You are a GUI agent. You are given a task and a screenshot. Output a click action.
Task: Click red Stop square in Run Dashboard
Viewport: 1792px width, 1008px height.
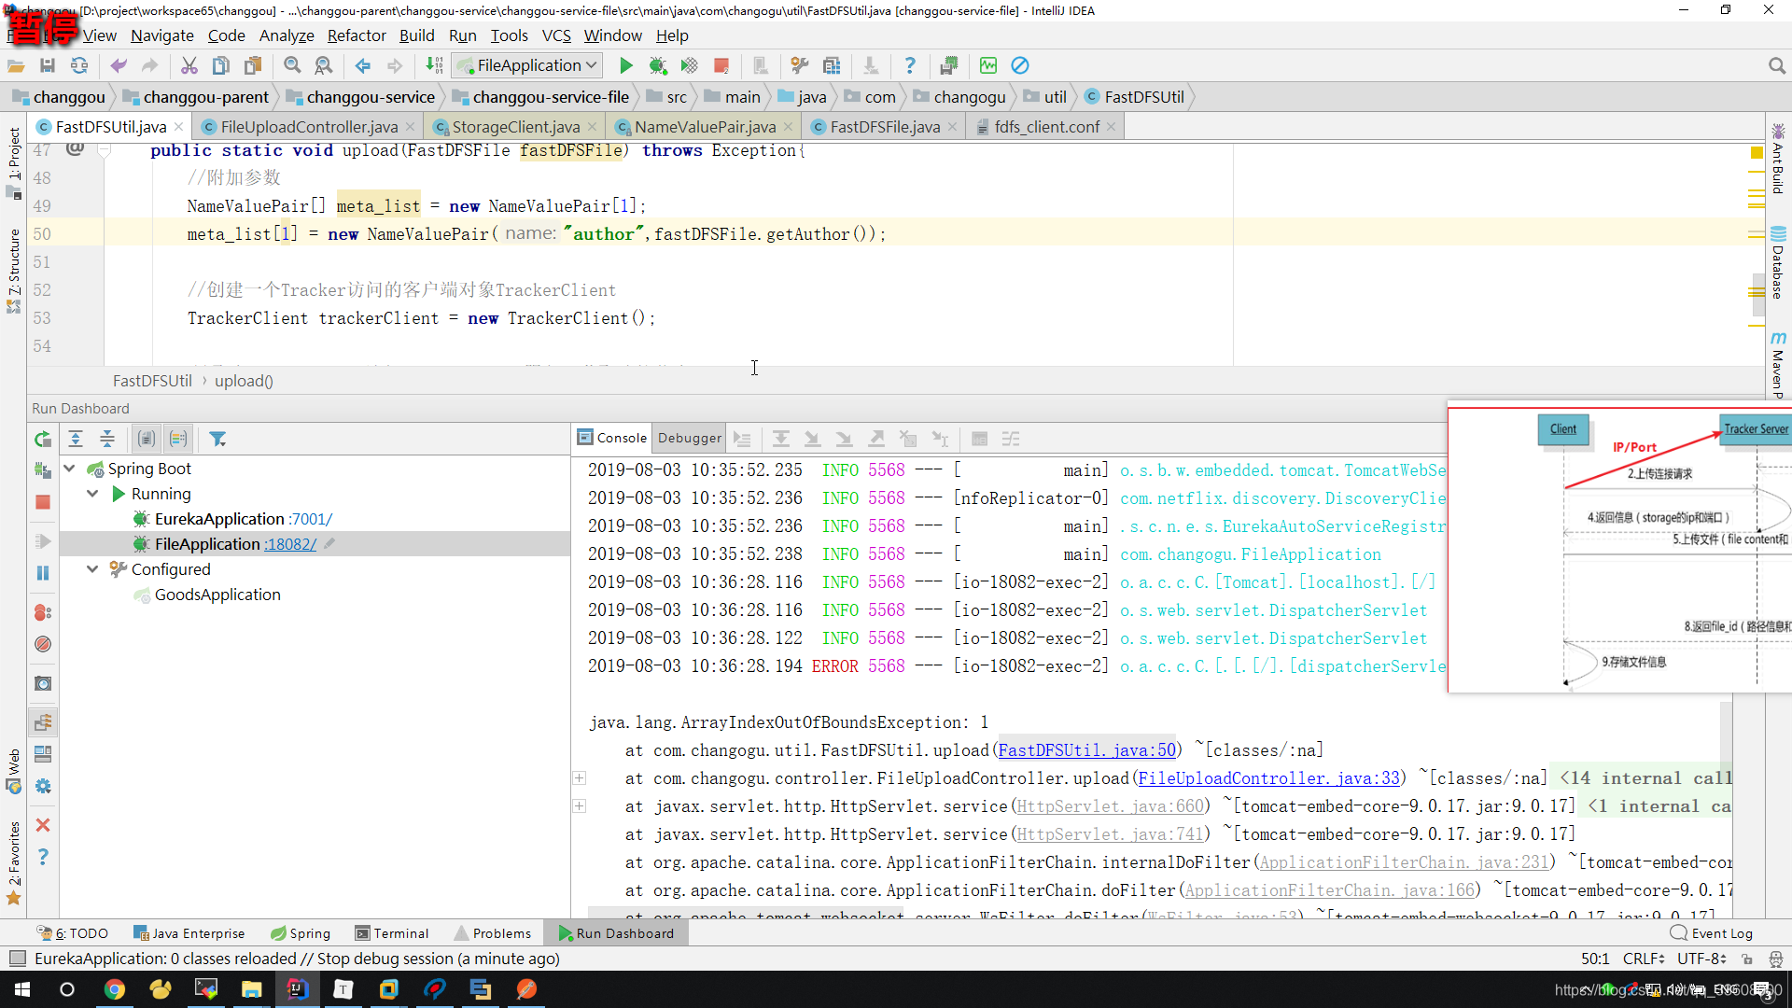click(x=43, y=502)
